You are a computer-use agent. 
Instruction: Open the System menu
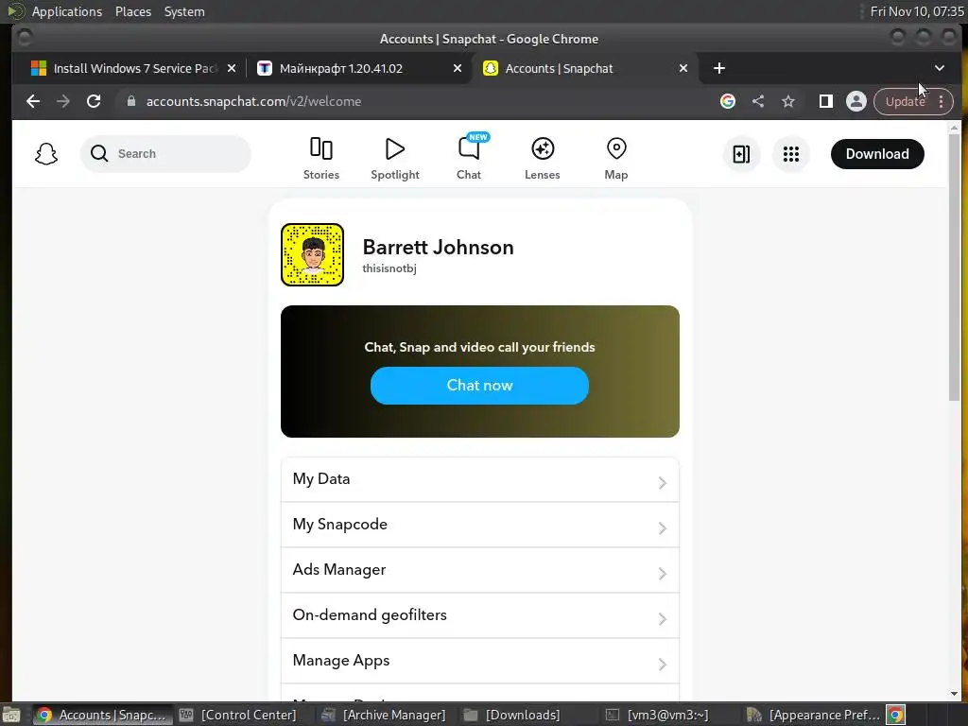(x=184, y=11)
